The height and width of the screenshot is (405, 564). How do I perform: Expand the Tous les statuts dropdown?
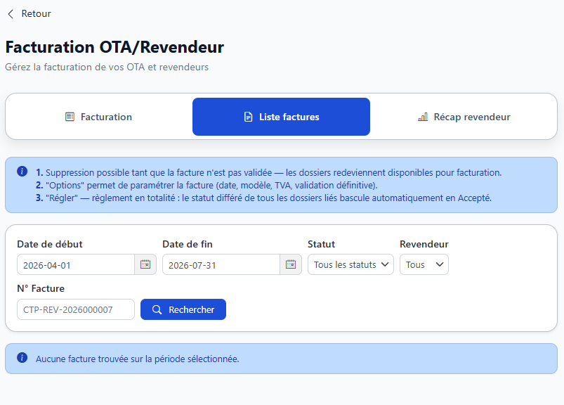350,264
